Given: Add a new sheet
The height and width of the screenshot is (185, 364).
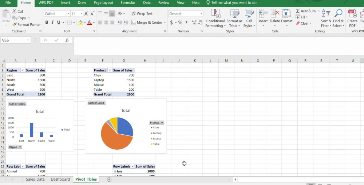Looking at the screenshot, I should [109, 180].
